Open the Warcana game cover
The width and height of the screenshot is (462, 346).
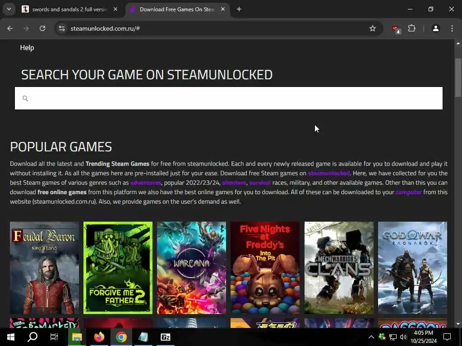point(191,268)
